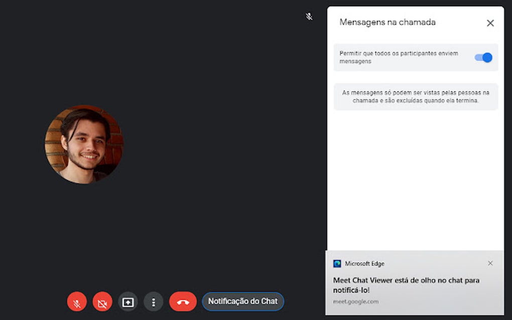
Task: Close the 'Mensagens na chamada' panel
Action: pyautogui.click(x=490, y=23)
